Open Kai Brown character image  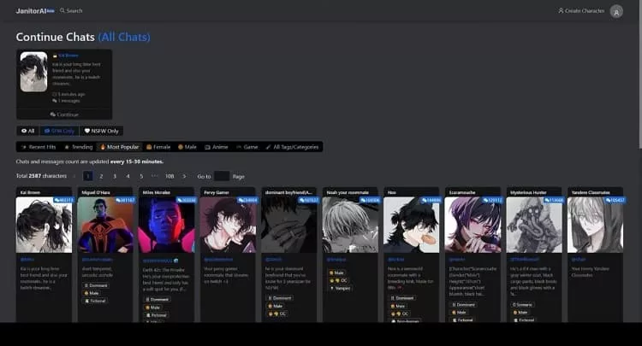click(44, 225)
